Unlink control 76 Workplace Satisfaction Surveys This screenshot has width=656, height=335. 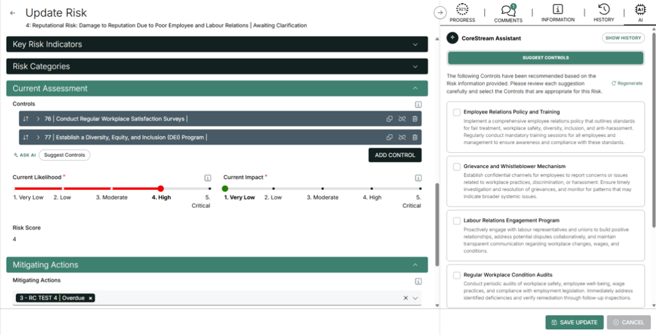pos(402,119)
